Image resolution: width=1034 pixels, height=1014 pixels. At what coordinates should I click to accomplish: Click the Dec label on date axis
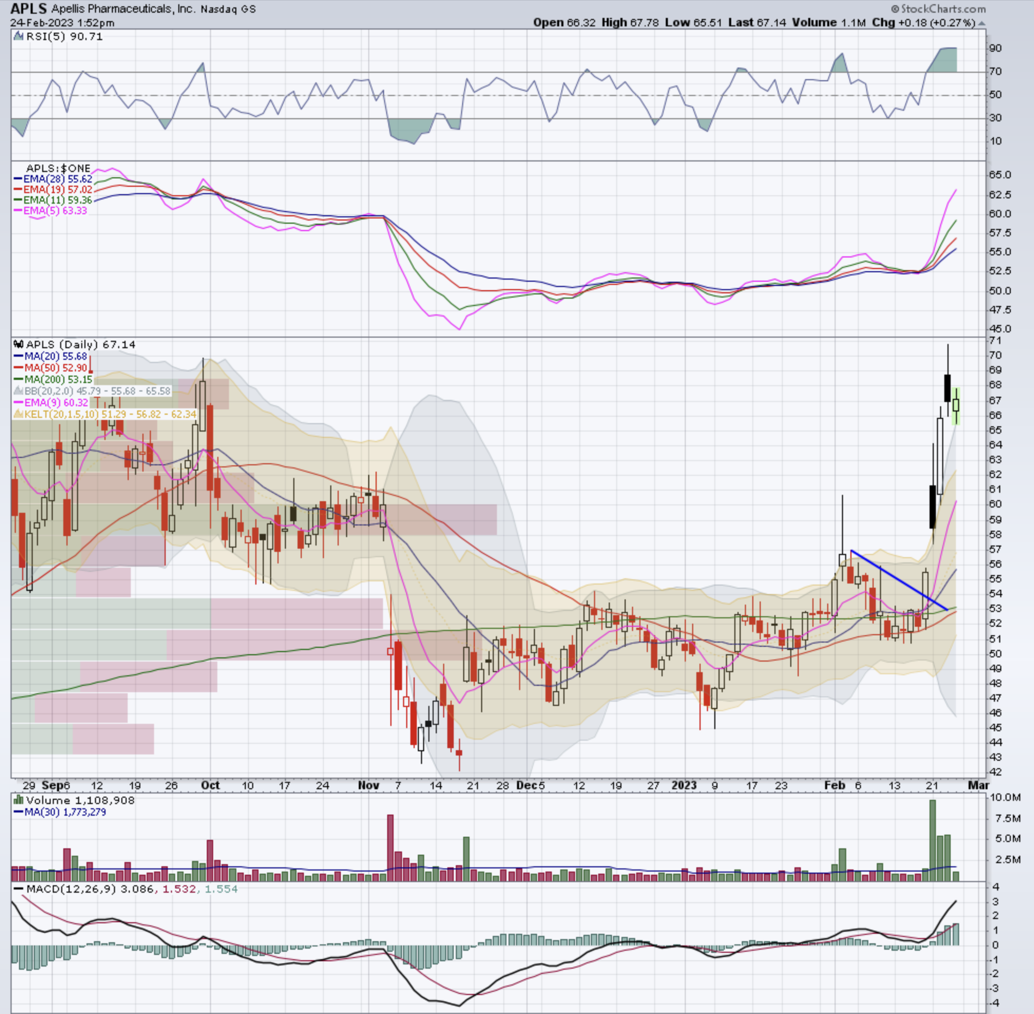pyautogui.click(x=526, y=786)
